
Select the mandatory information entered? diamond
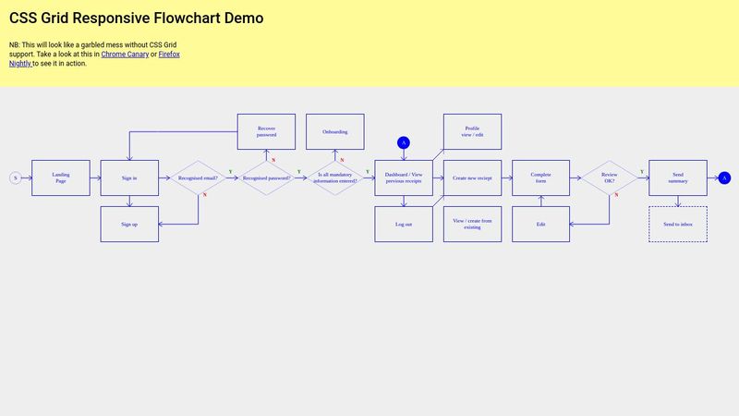(x=335, y=177)
